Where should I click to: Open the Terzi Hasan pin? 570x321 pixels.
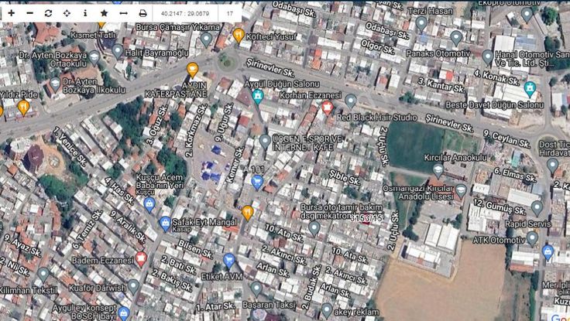pos(421,24)
